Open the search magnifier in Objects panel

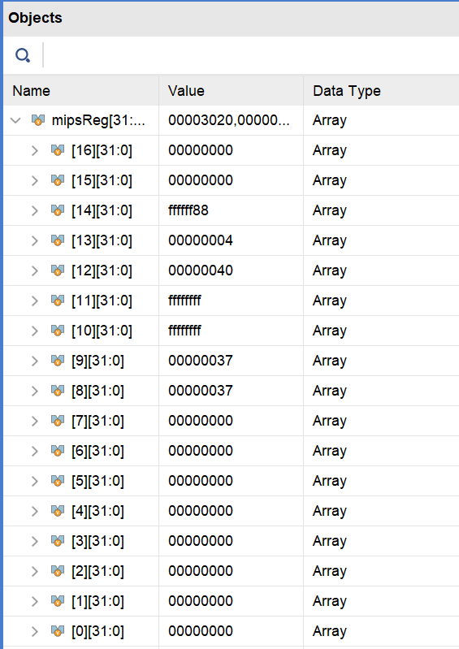point(23,55)
